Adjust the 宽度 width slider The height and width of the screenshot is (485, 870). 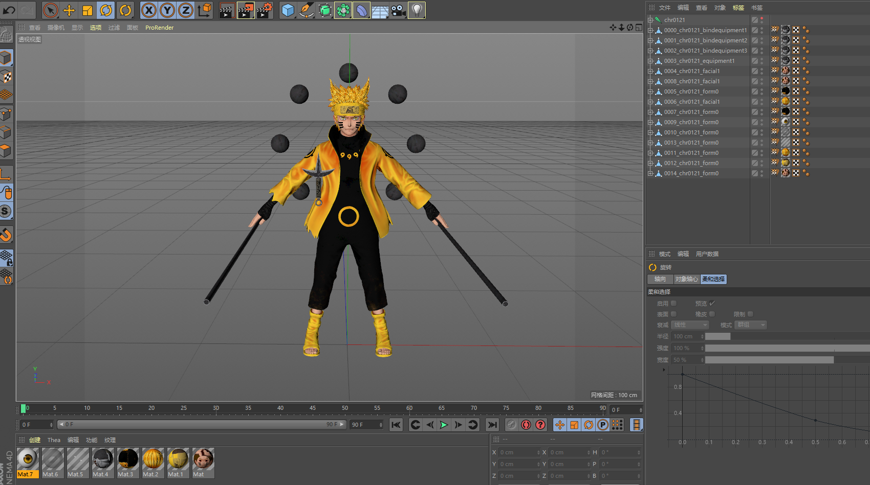click(787, 360)
